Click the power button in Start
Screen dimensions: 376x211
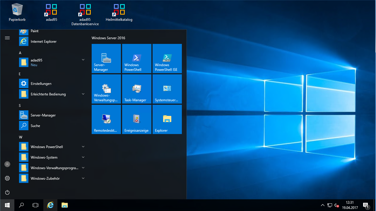pyautogui.click(x=7, y=192)
